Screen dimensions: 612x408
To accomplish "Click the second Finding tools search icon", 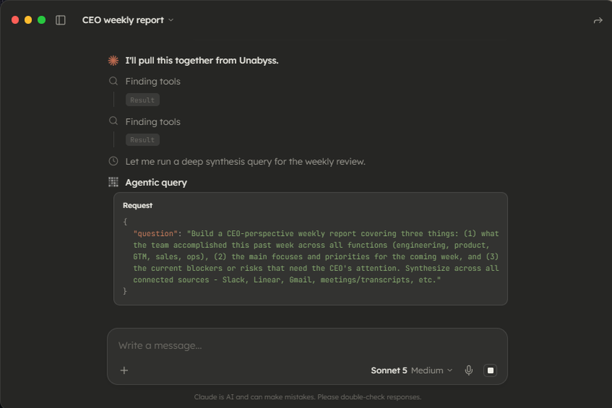I will point(113,121).
